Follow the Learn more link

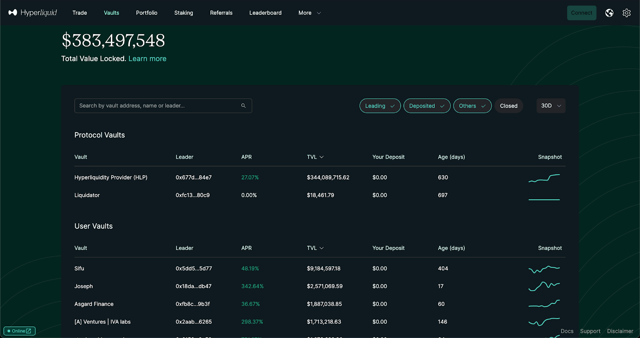[x=147, y=58]
